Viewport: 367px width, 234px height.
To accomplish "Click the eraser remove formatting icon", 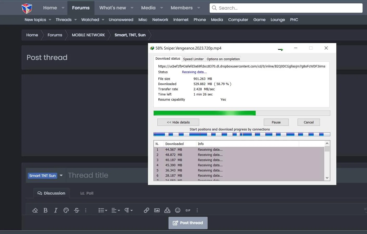I will [x=35, y=210].
